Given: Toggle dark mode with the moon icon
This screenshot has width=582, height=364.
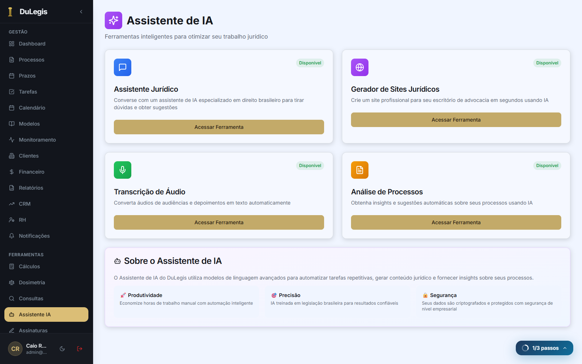Looking at the screenshot, I should tap(62, 349).
